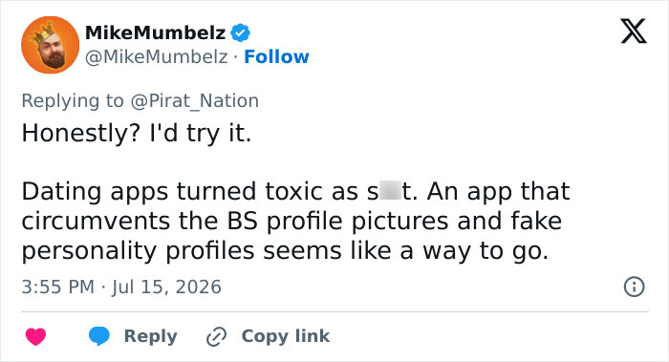This screenshot has height=362, width=669.
Task: Click the 'personality profiles seems like' line
Action: (206, 251)
